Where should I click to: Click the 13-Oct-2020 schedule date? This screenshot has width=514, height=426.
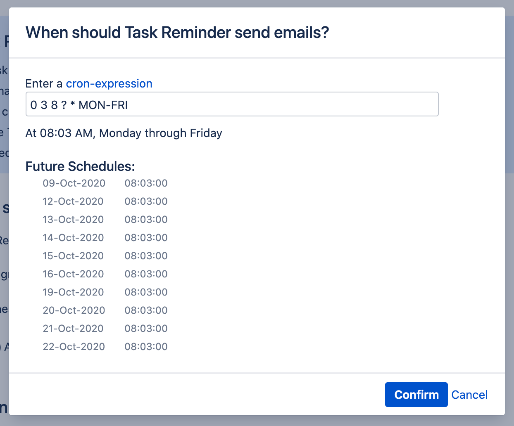click(73, 220)
